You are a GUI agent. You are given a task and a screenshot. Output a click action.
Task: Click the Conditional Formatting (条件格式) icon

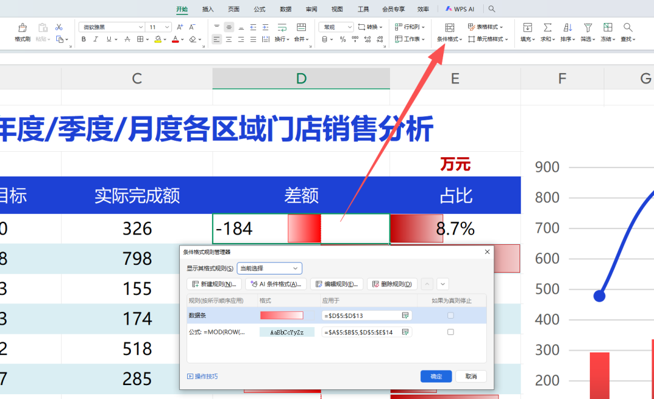pos(449,28)
